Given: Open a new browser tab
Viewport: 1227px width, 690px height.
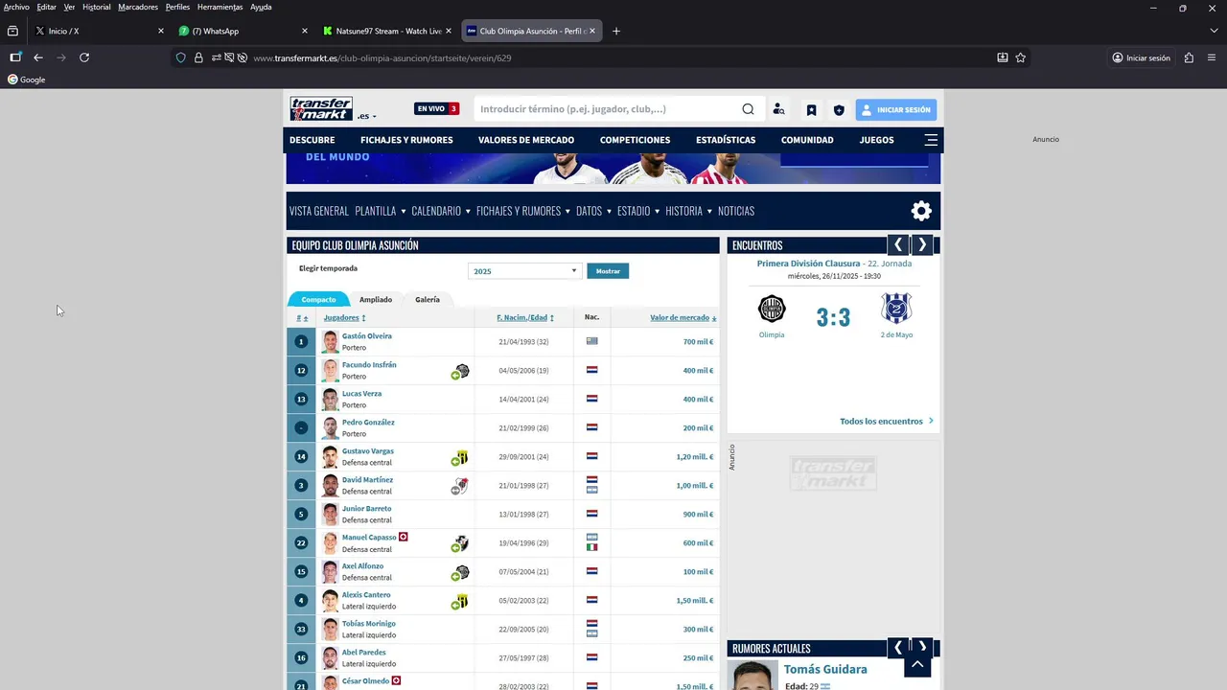Looking at the screenshot, I should 616,31.
